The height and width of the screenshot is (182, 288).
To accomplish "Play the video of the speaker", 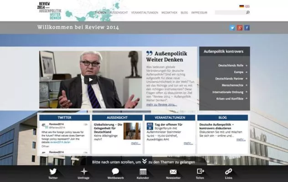I will tap(90, 80).
